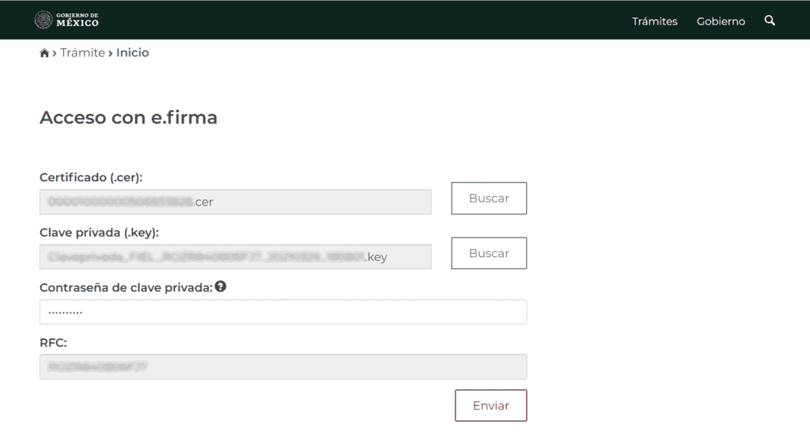Open the Trámites menu in header
This screenshot has height=432, width=810.
click(654, 21)
